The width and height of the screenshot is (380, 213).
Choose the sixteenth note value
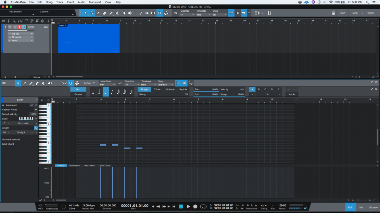pos(118,92)
